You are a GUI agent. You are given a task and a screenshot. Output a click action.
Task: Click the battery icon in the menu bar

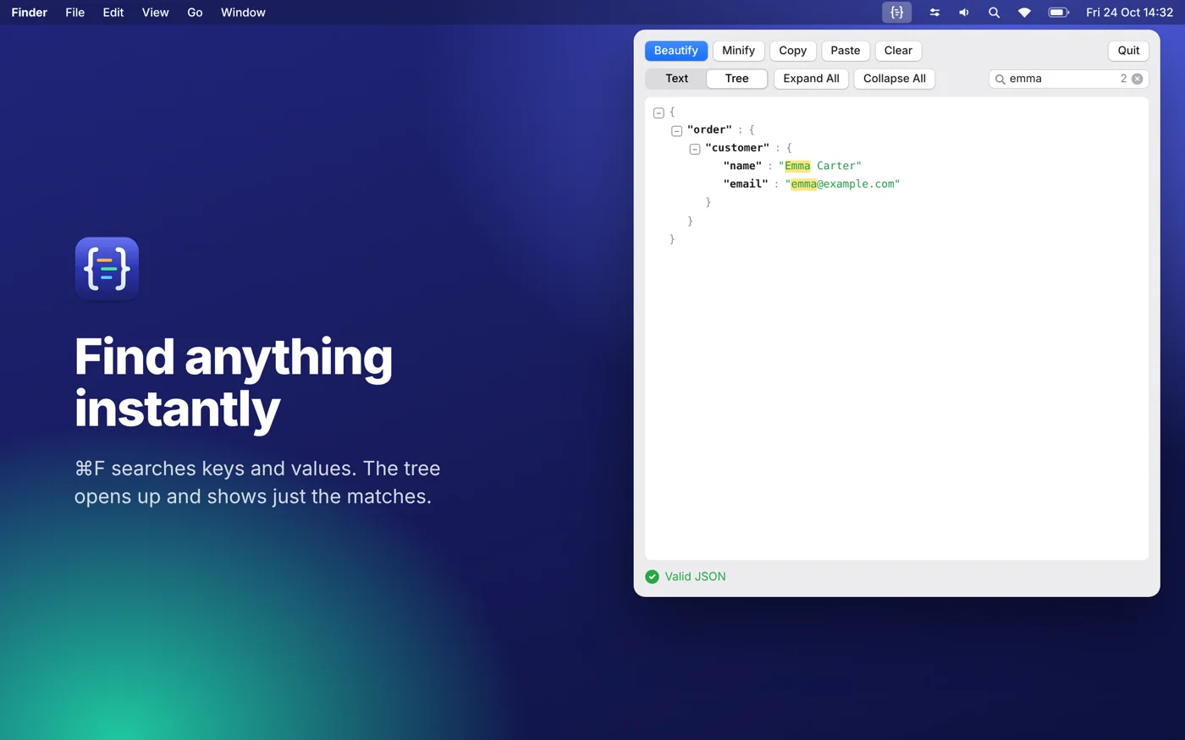[1059, 13]
